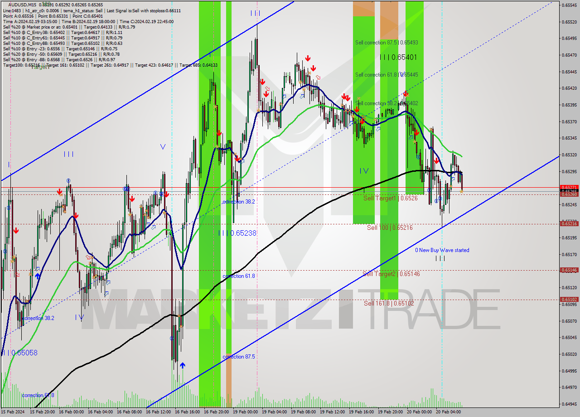Click the 0.65320 price axis value
Screen dimensions: 580x417
[x=569, y=155]
